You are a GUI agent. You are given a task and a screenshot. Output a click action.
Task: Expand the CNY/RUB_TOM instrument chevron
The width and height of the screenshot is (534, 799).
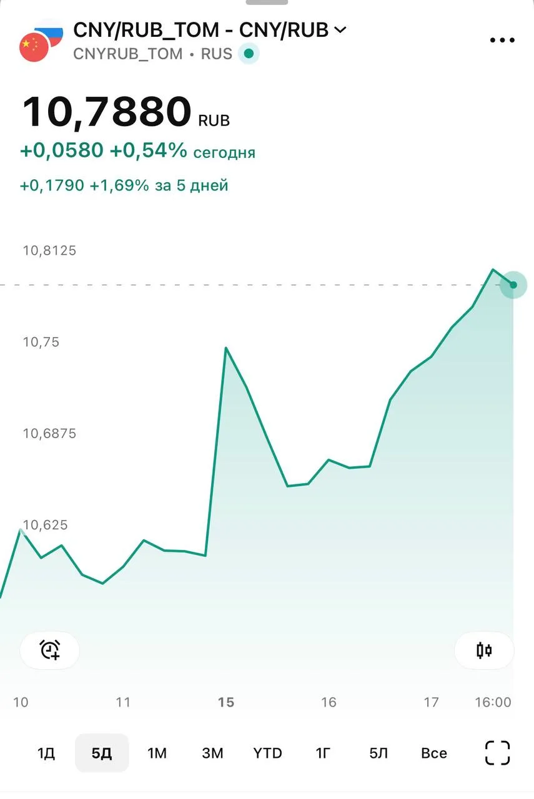click(340, 29)
